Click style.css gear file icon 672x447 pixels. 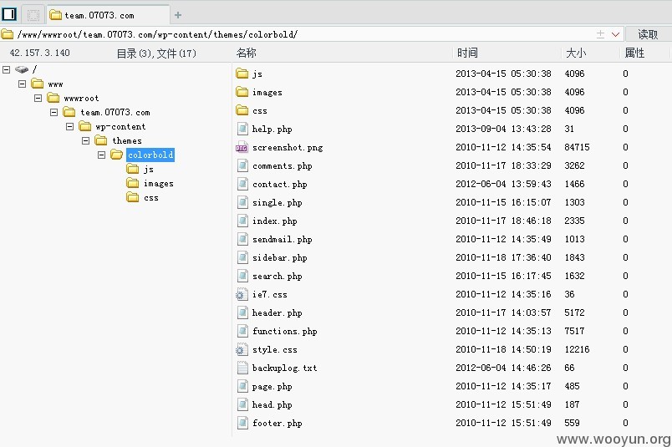[242, 350]
